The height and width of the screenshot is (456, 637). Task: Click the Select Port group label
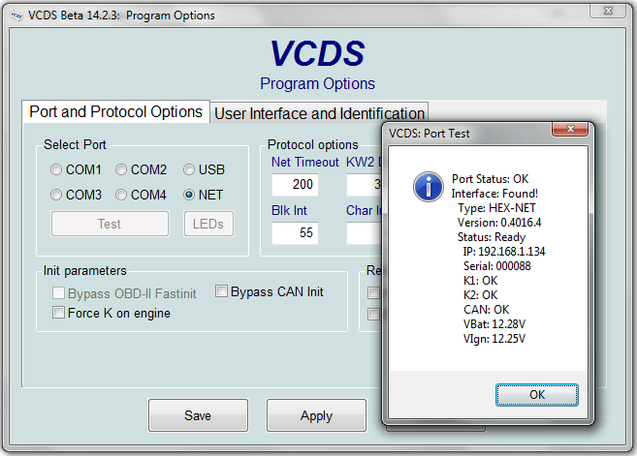coord(75,144)
